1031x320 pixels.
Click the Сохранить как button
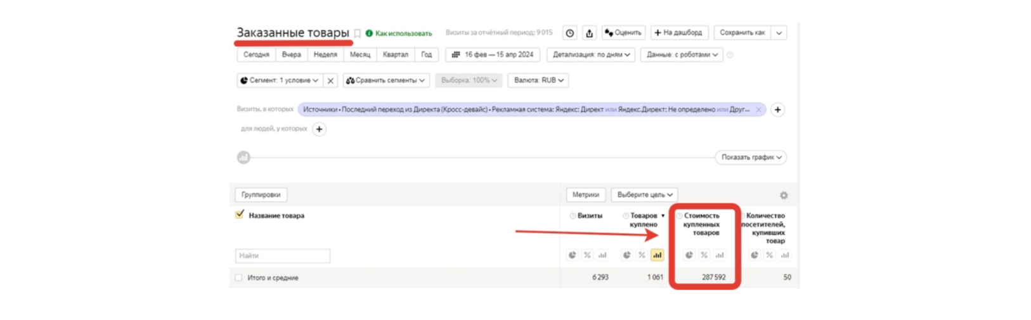pyautogui.click(x=742, y=32)
